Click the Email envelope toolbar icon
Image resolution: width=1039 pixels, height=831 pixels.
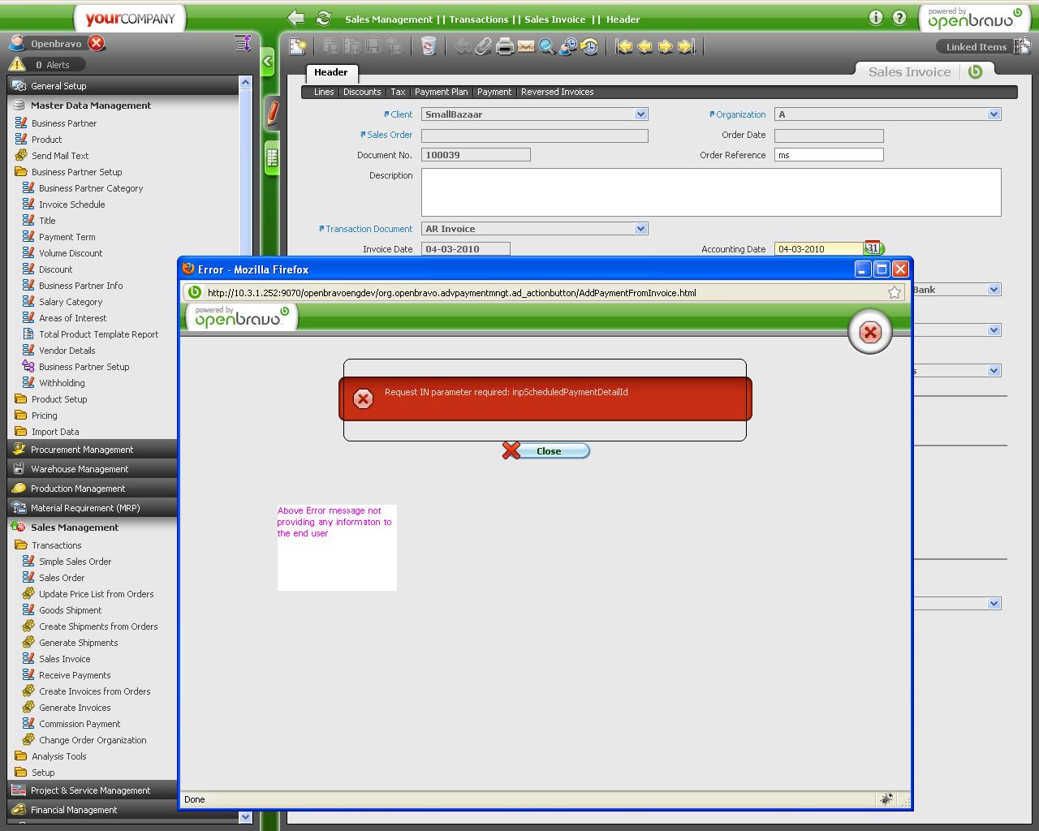(526, 47)
